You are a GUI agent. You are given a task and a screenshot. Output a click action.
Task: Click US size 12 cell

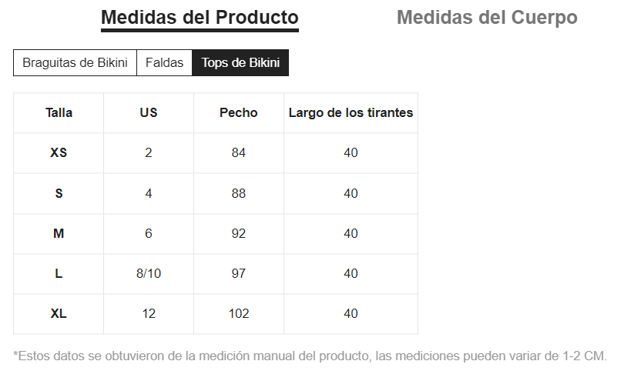tap(149, 313)
